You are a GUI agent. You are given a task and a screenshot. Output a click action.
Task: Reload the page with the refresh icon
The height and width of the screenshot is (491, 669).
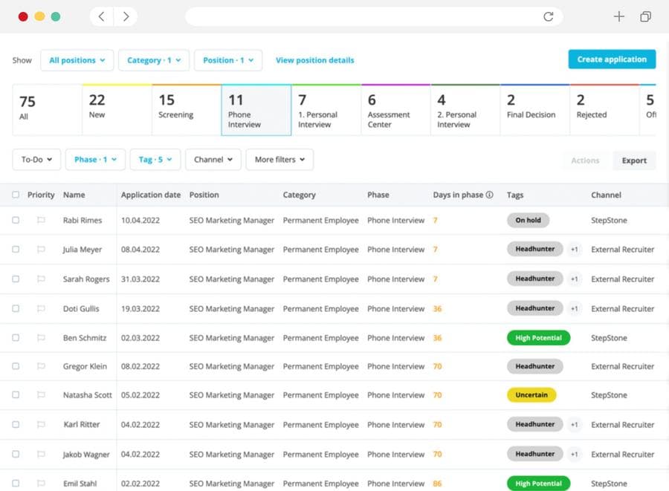click(x=549, y=16)
